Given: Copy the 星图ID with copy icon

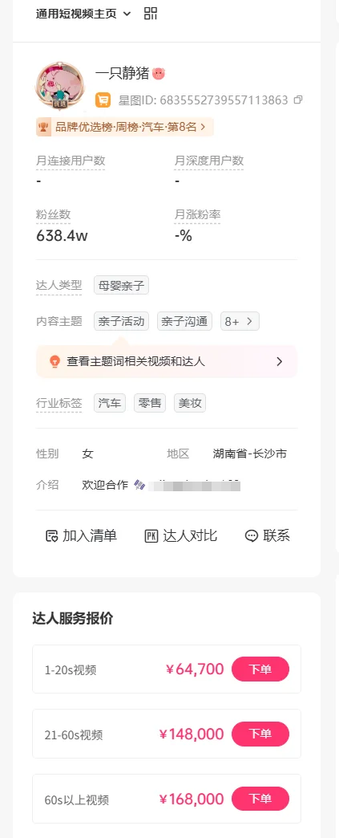Looking at the screenshot, I should [x=298, y=100].
